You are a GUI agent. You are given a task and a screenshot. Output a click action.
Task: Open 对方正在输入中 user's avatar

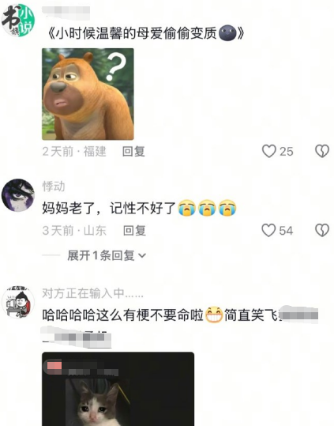18,302
